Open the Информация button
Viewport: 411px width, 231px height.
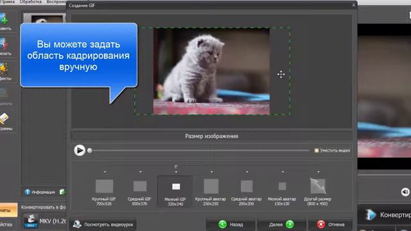(x=40, y=192)
